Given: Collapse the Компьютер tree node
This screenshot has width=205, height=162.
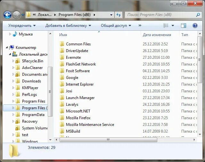Looking at the screenshot, I should (7, 48).
